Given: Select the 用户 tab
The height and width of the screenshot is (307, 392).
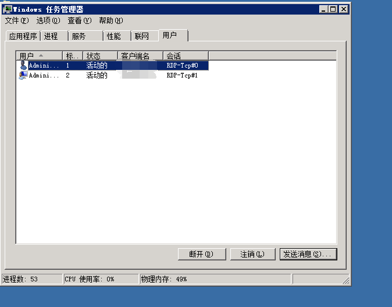Looking at the screenshot, I should (x=173, y=36).
